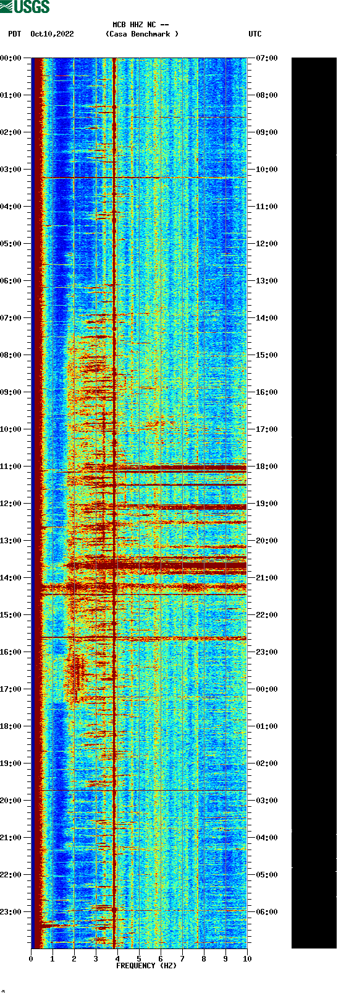Click the PDT axis '13:00' label
Screen dimensions: 341x998
click(x=11, y=541)
